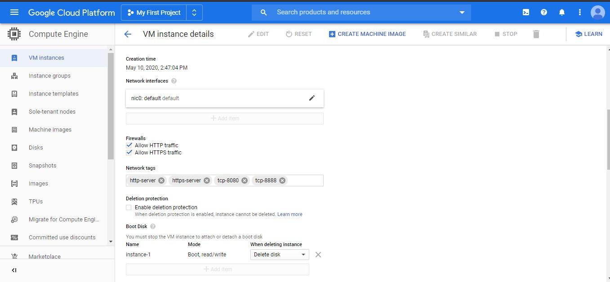
Task: Open the LEARN panel
Action: [x=588, y=34]
